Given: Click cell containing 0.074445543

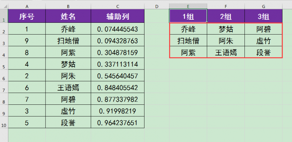Looking at the screenshot, I should coord(118,28).
